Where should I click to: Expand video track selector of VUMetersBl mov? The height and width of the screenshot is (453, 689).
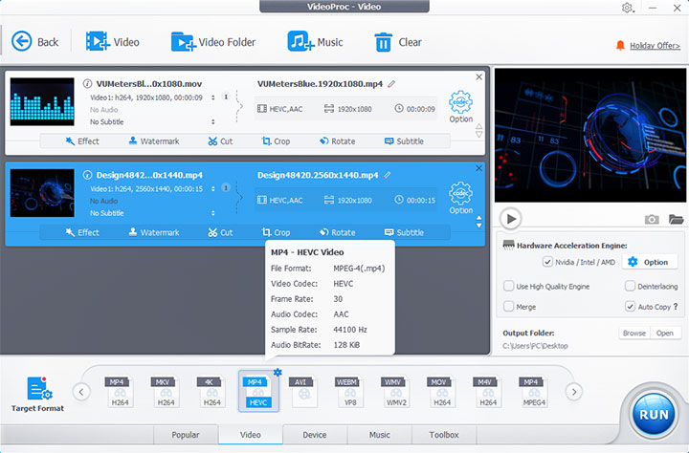213,97
